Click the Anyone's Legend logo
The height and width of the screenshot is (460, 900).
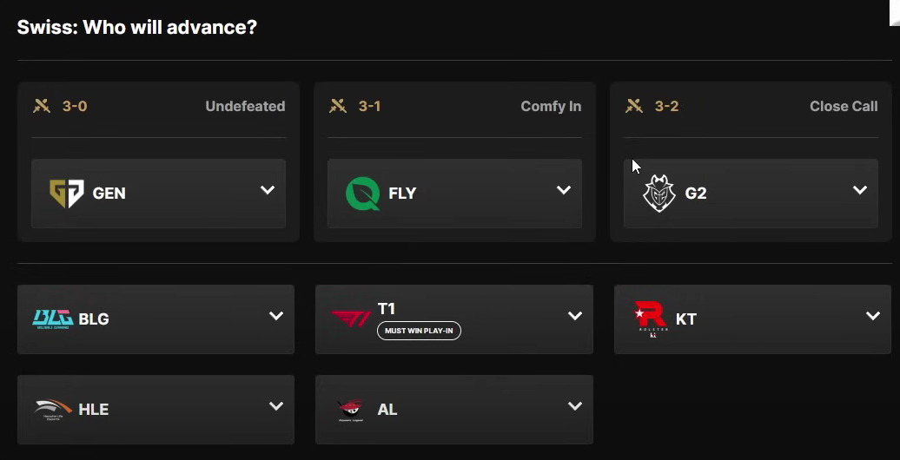click(x=352, y=409)
